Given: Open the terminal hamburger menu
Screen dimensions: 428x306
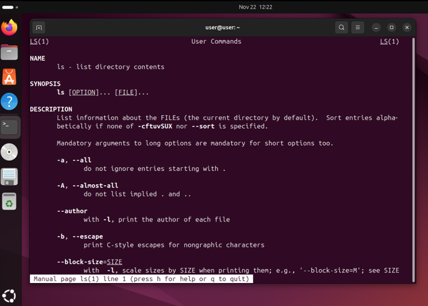Looking at the screenshot, I should pos(358,27).
